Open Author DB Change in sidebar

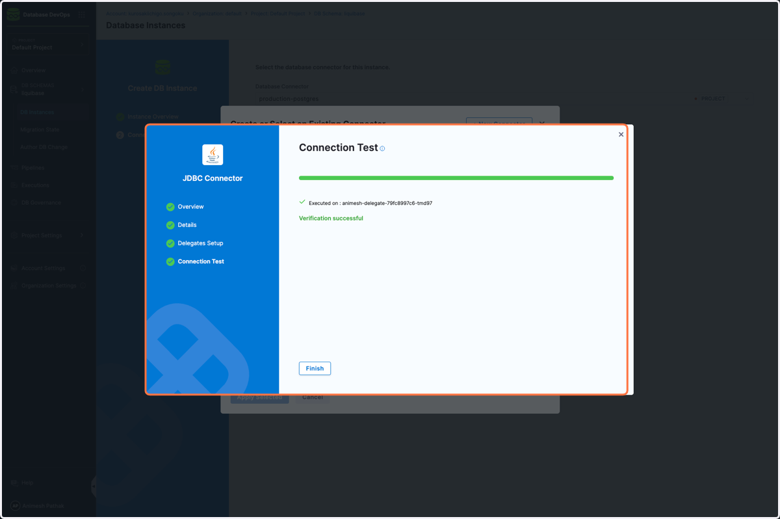coord(44,148)
